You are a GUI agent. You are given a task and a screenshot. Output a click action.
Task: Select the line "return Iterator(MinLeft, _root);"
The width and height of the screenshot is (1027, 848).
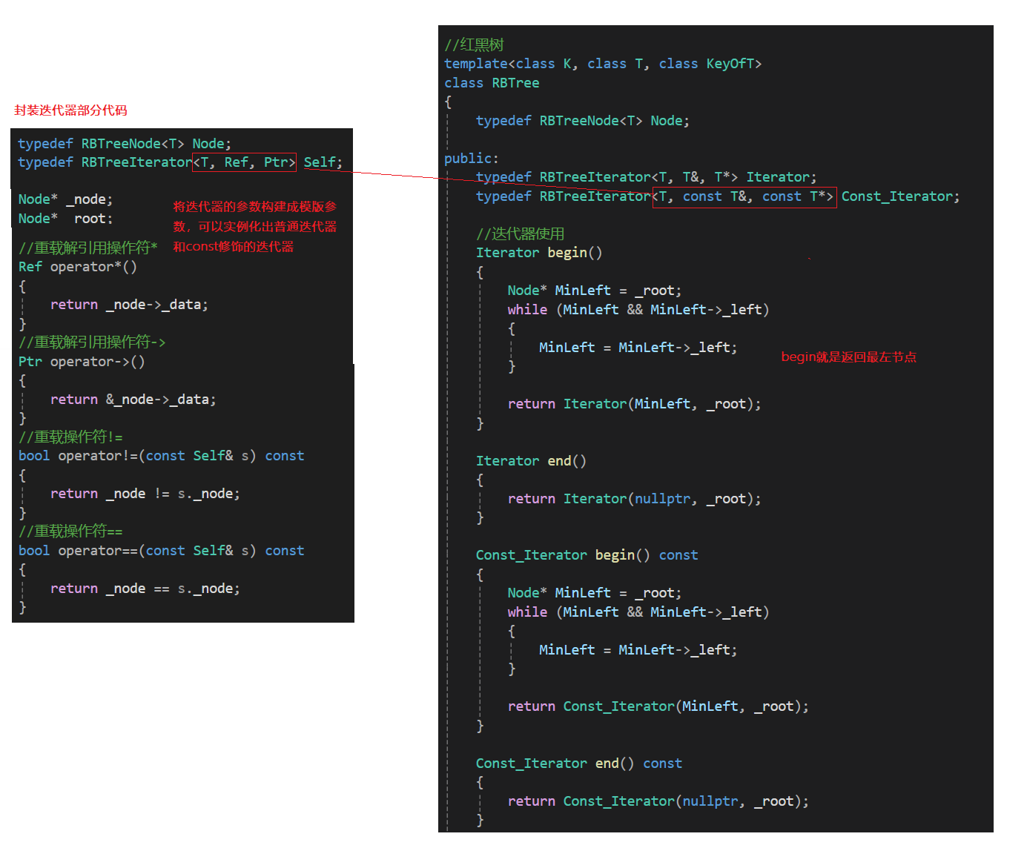[635, 404]
